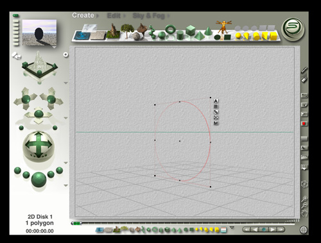321x243 pixels.
Task: Click the zoom in magnifier tool
Action: click(304, 199)
